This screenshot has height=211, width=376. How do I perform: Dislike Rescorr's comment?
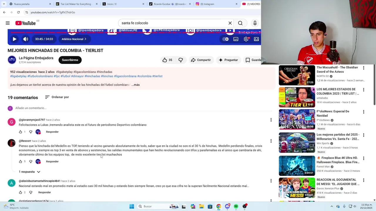[31, 161]
